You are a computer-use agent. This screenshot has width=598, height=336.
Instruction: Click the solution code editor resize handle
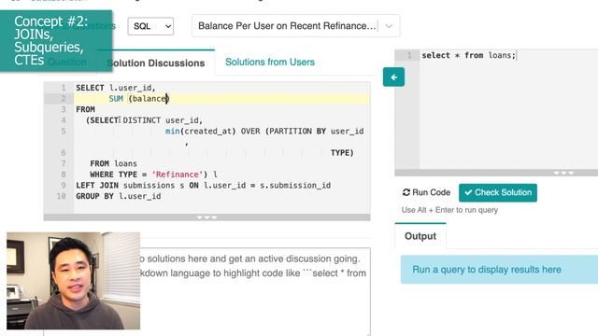[206, 217]
